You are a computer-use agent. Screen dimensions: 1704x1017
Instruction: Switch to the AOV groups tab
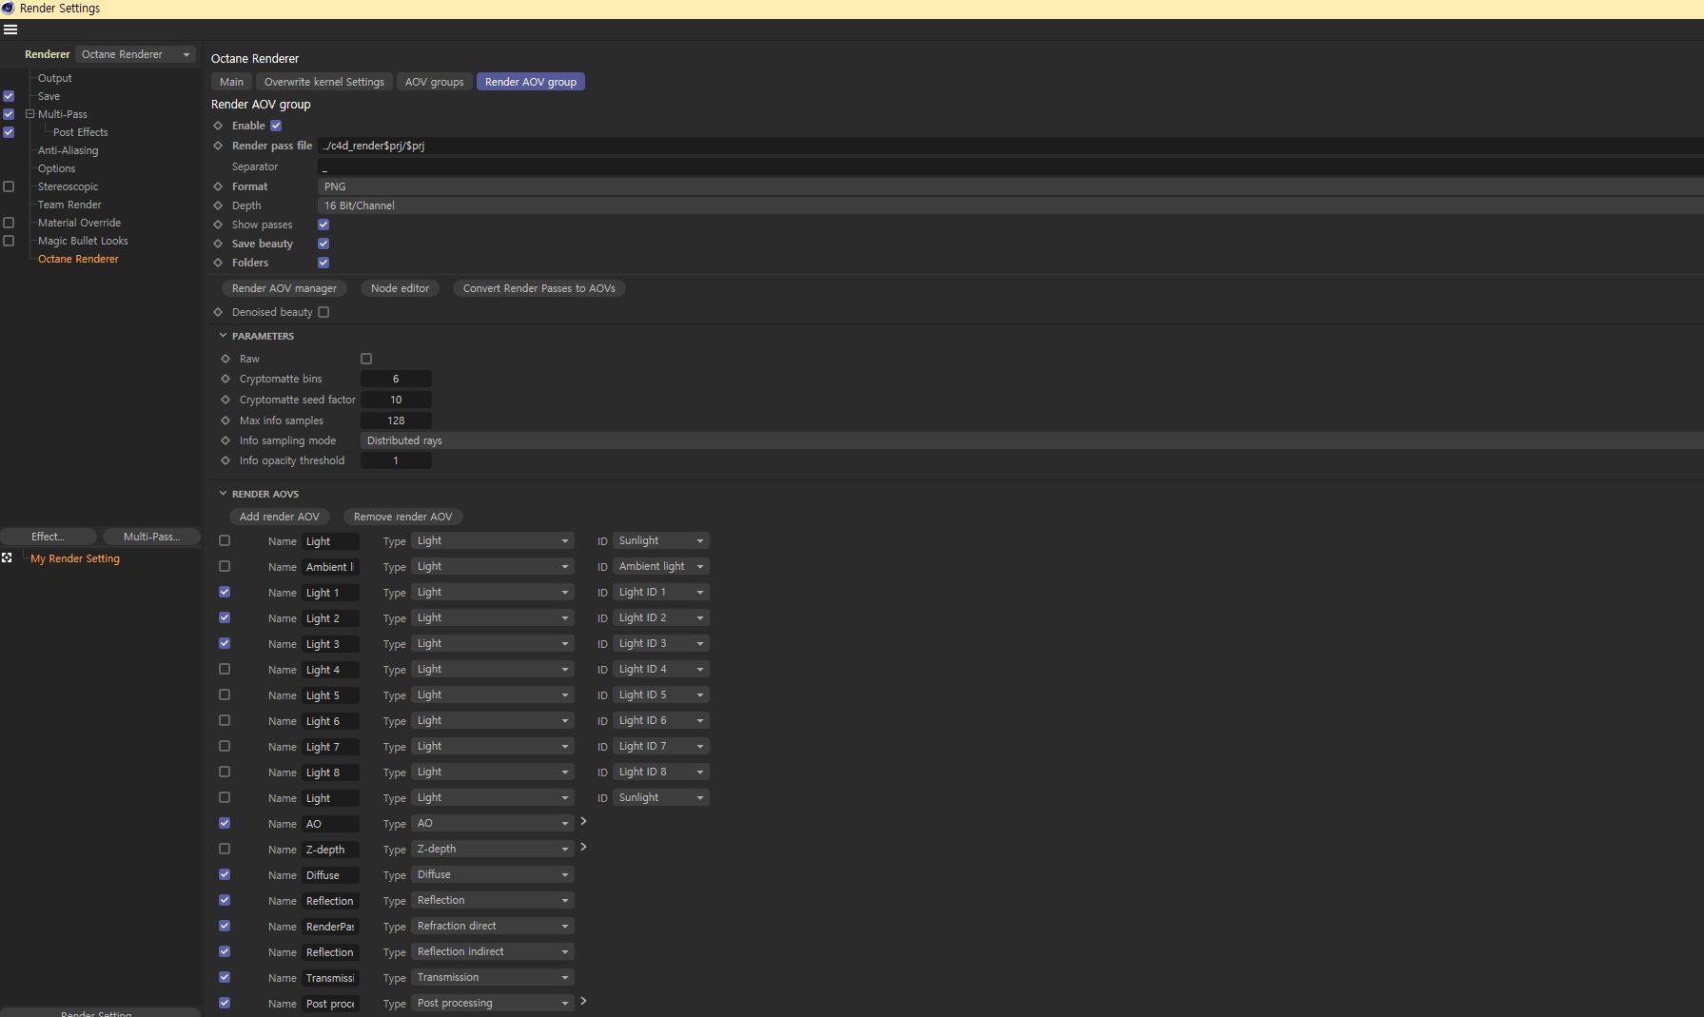pyautogui.click(x=435, y=82)
